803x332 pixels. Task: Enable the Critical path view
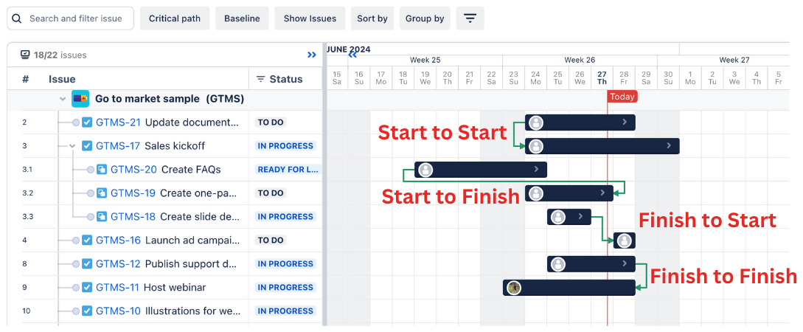(x=175, y=18)
